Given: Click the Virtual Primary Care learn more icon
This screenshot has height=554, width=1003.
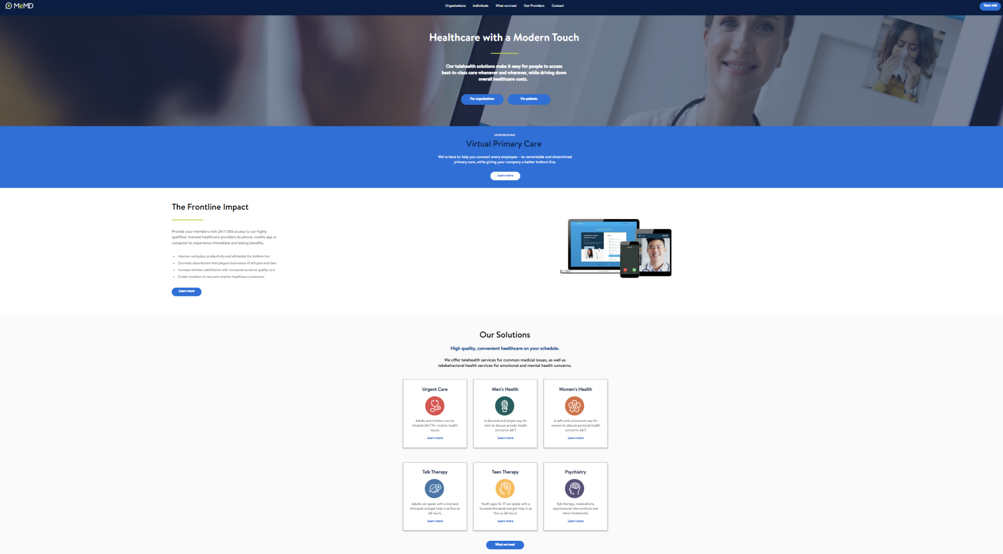Looking at the screenshot, I should click(504, 175).
